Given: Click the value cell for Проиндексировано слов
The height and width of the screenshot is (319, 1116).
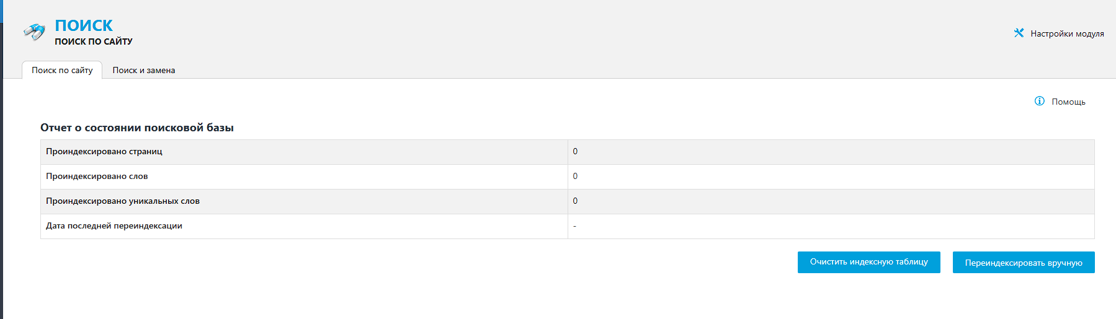Looking at the screenshot, I should click(575, 177).
